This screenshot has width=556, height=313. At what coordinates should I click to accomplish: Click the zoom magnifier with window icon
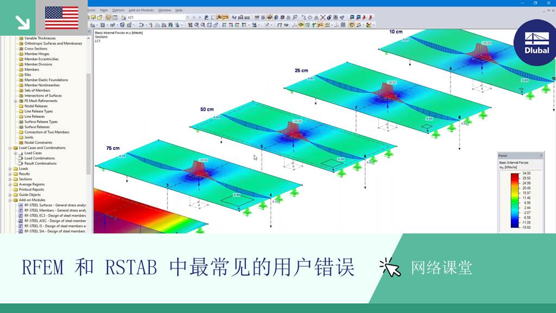(x=197, y=25)
